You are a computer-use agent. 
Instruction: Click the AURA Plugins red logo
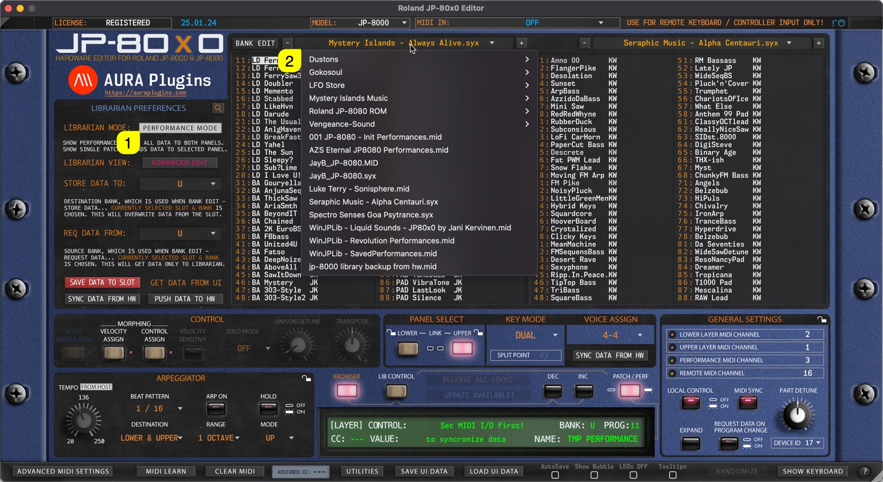[83, 80]
